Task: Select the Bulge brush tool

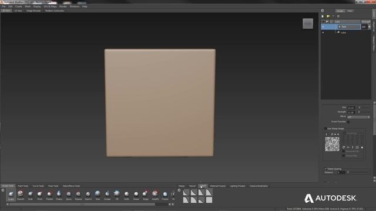Action: click(146, 195)
